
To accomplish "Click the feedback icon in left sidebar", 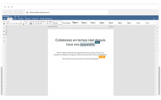I will pos(4,41).
